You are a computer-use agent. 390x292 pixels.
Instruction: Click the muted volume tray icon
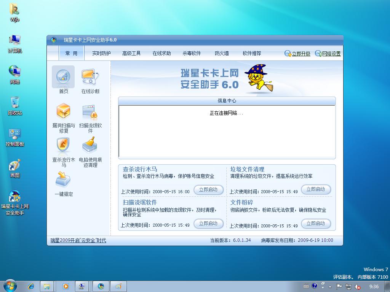click(357, 287)
